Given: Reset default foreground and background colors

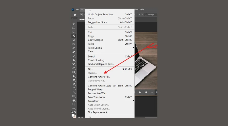Looking at the screenshot, I should coord(72,112).
